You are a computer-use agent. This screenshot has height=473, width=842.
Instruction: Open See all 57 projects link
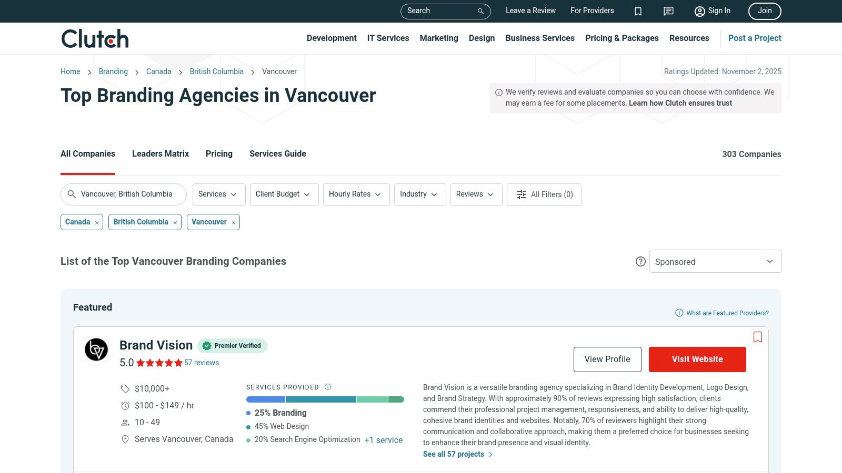[x=454, y=454]
